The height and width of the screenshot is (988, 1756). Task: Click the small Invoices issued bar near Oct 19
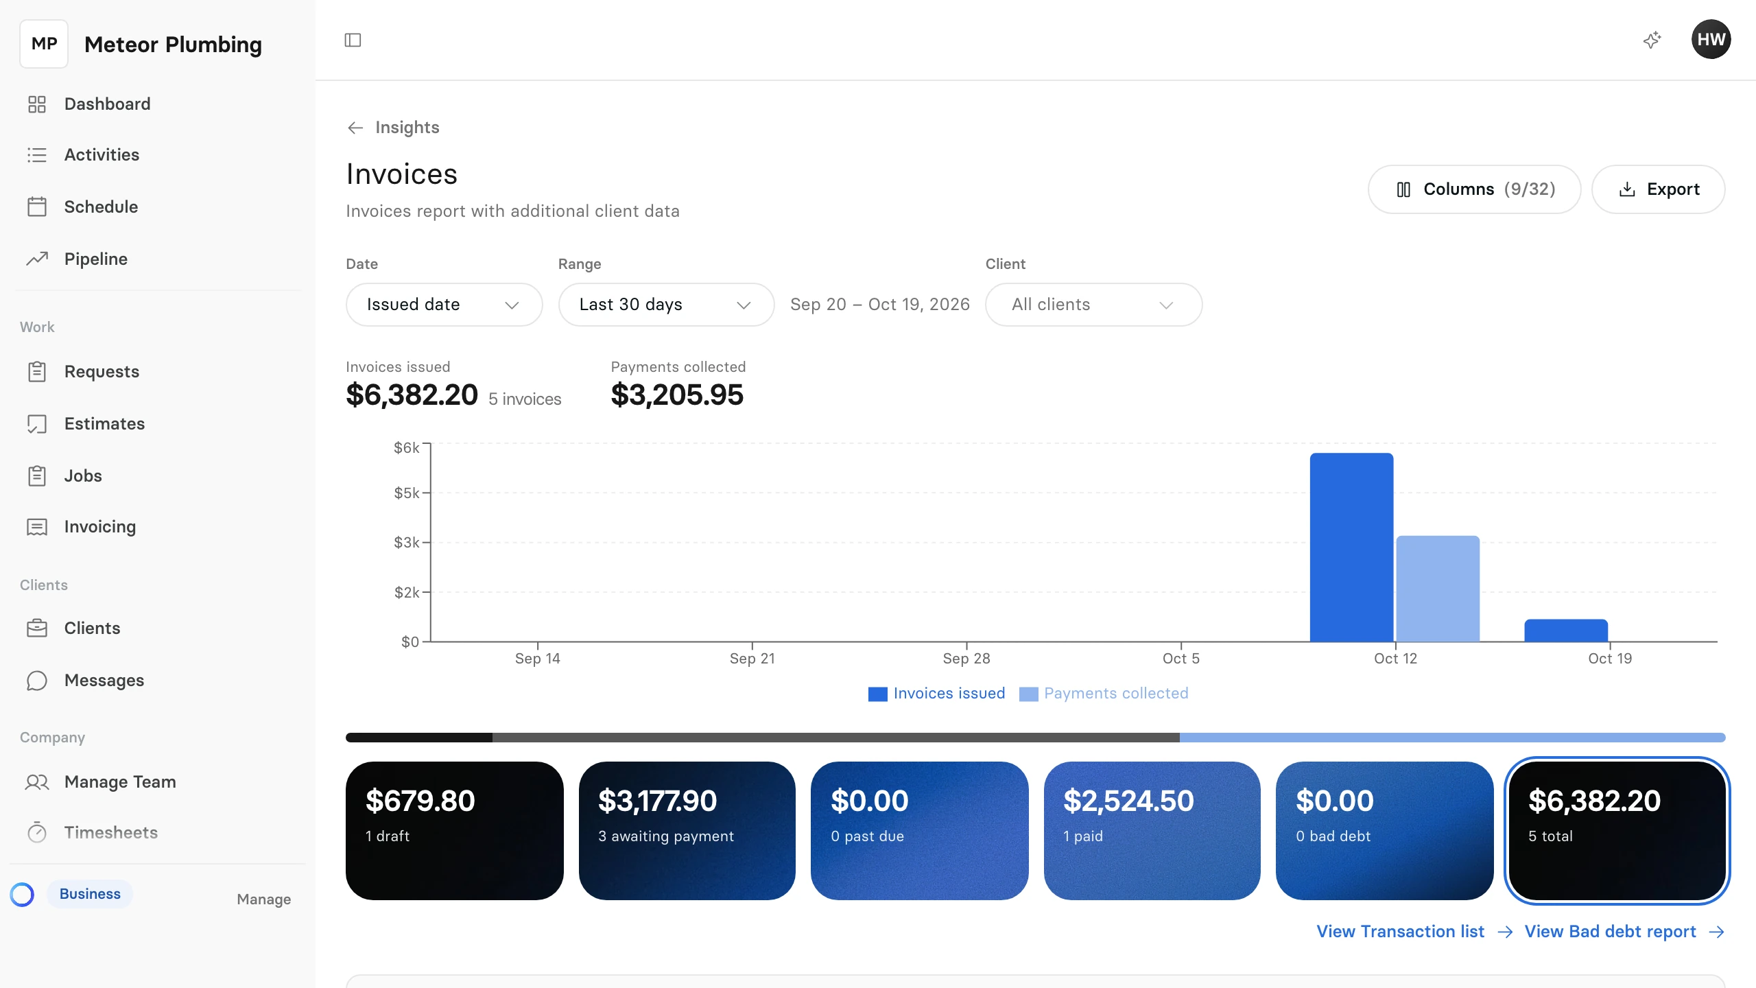click(1566, 631)
